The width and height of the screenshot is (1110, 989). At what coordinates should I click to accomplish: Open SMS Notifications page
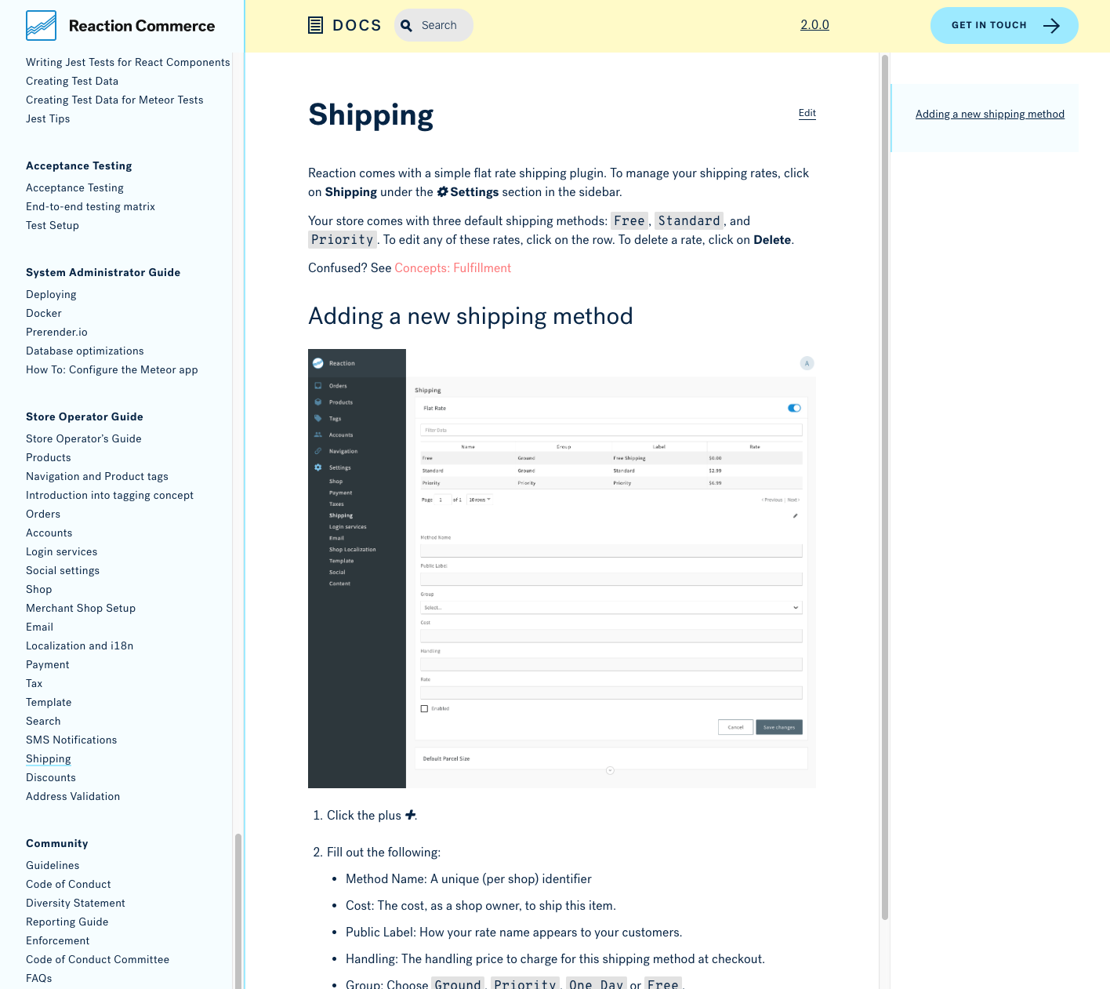coord(71,740)
